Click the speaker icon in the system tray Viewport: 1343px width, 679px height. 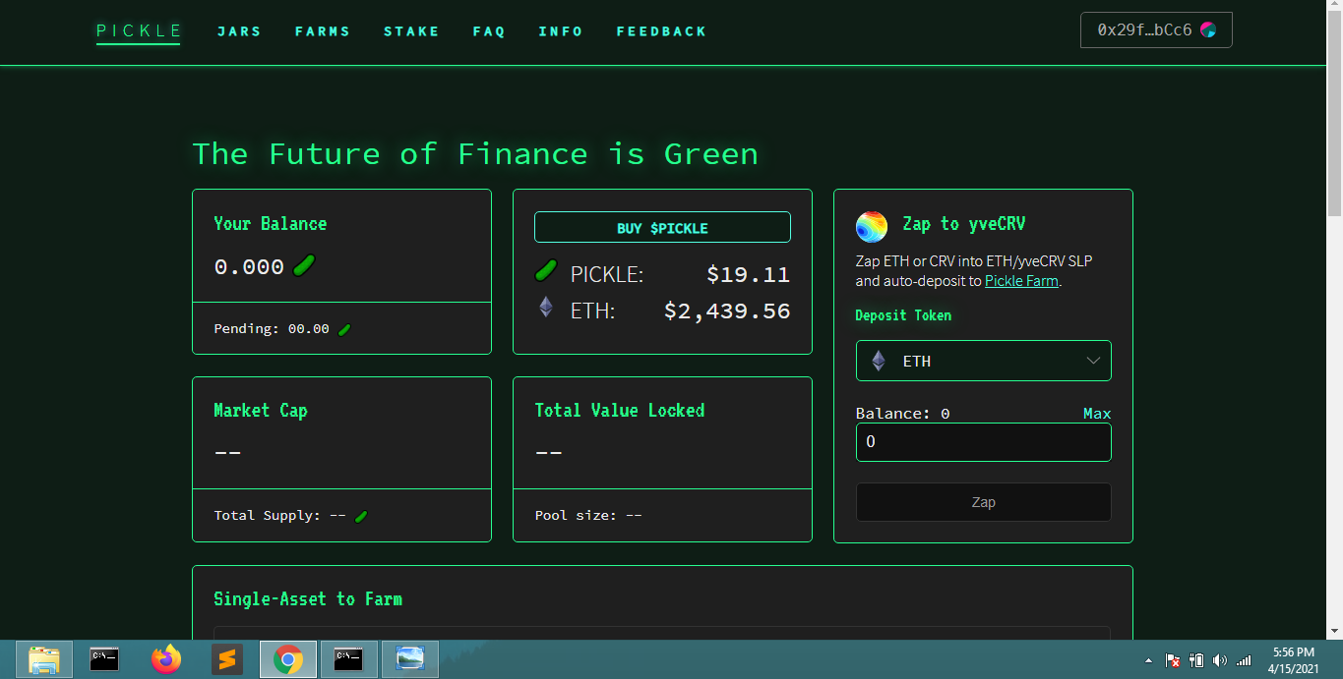1220,660
